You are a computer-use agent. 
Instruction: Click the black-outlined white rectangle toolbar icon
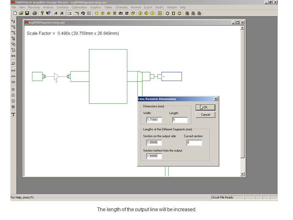[x=173, y=13]
